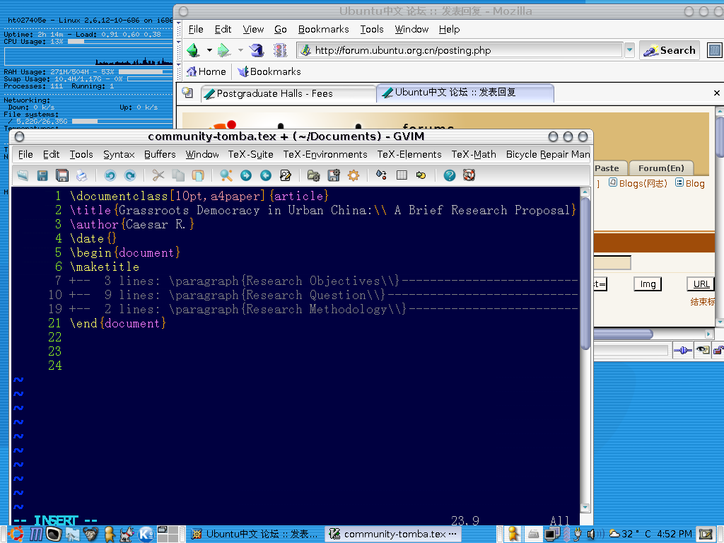Viewport: 724px width, 543px height.
Task: Click \maketitle on line 6 in GVIM
Action: coord(105,267)
